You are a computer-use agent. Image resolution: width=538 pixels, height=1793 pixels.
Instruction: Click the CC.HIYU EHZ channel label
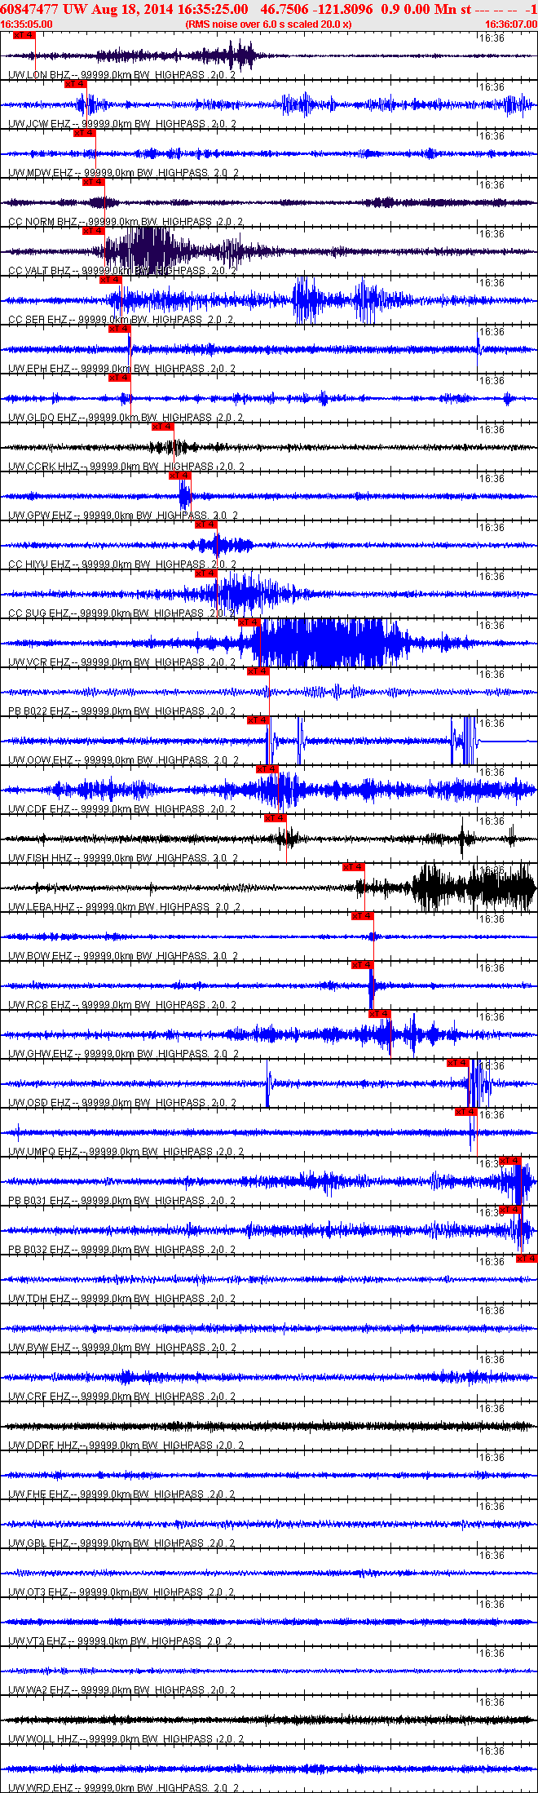tap(39, 564)
